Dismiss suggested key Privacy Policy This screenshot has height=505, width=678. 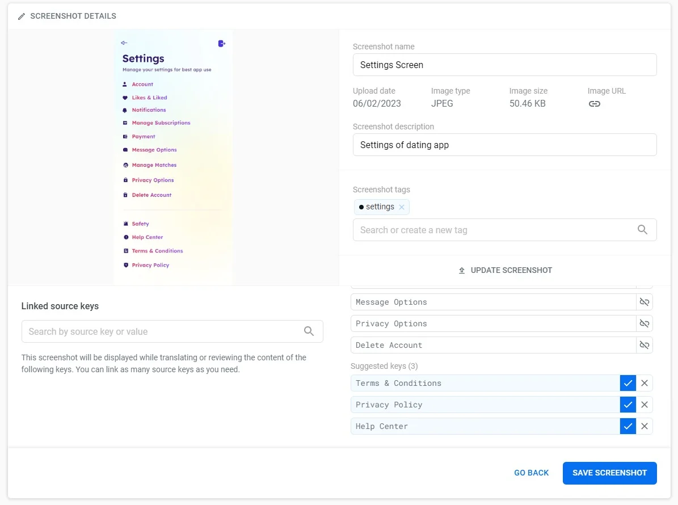click(x=645, y=405)
